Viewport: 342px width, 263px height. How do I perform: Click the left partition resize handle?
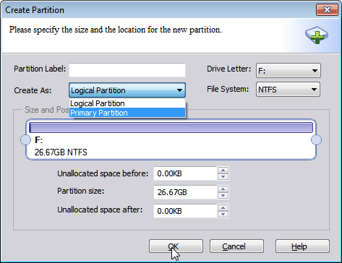click(25, 139)
